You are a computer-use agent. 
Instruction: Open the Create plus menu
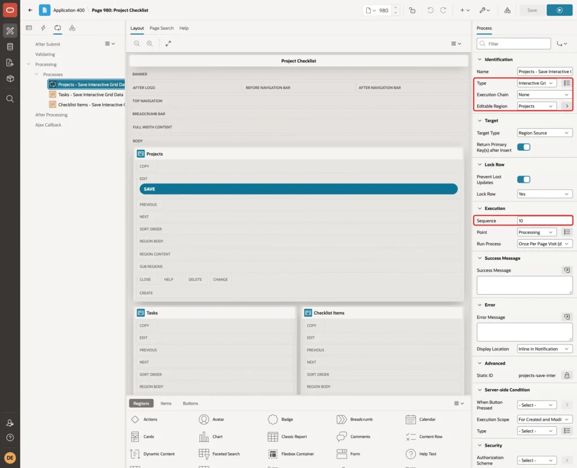coord(465,10)
